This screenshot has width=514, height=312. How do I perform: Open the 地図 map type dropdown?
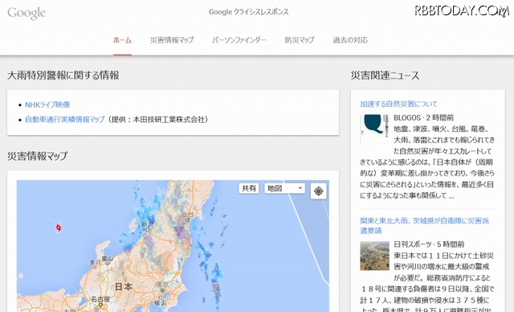tap(284, 188)
